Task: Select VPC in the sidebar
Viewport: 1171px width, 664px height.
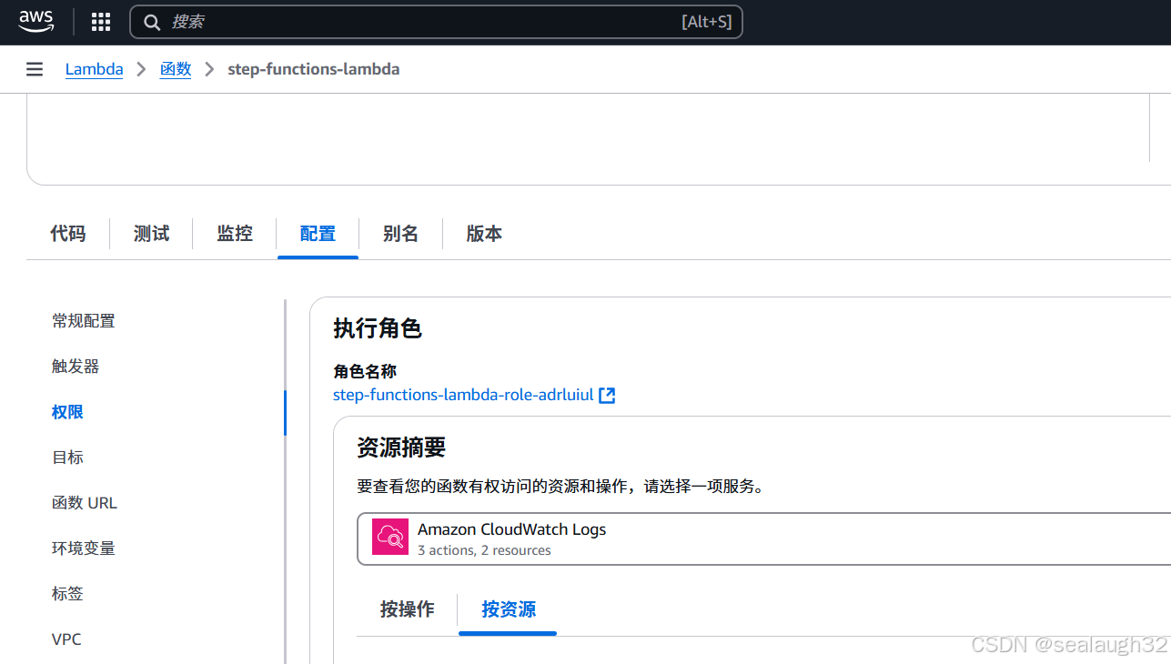Action: [x=66, y=639]
